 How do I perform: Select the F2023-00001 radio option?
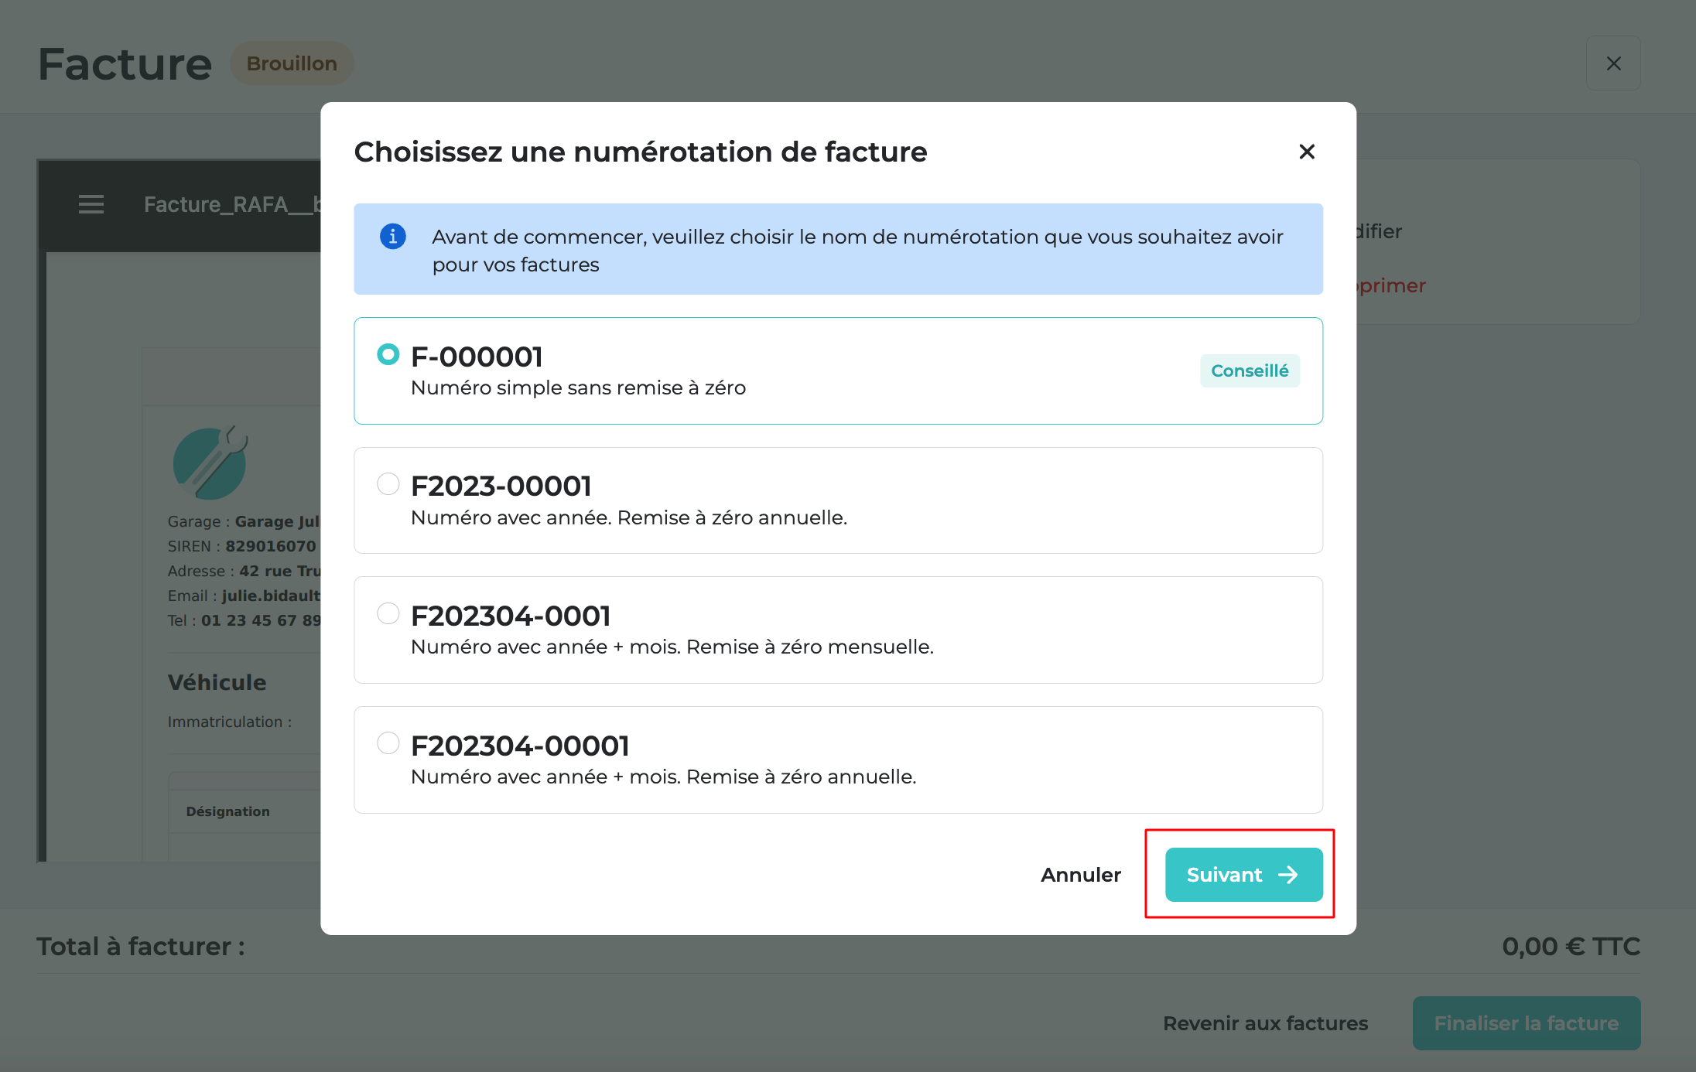(x=388, y=484)
